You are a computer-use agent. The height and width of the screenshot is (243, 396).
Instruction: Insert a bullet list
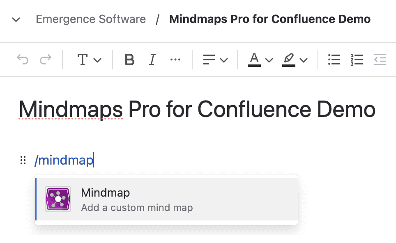(334, 60)
